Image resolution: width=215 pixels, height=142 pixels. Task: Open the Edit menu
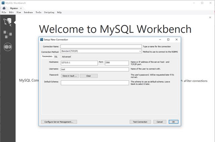11,12
